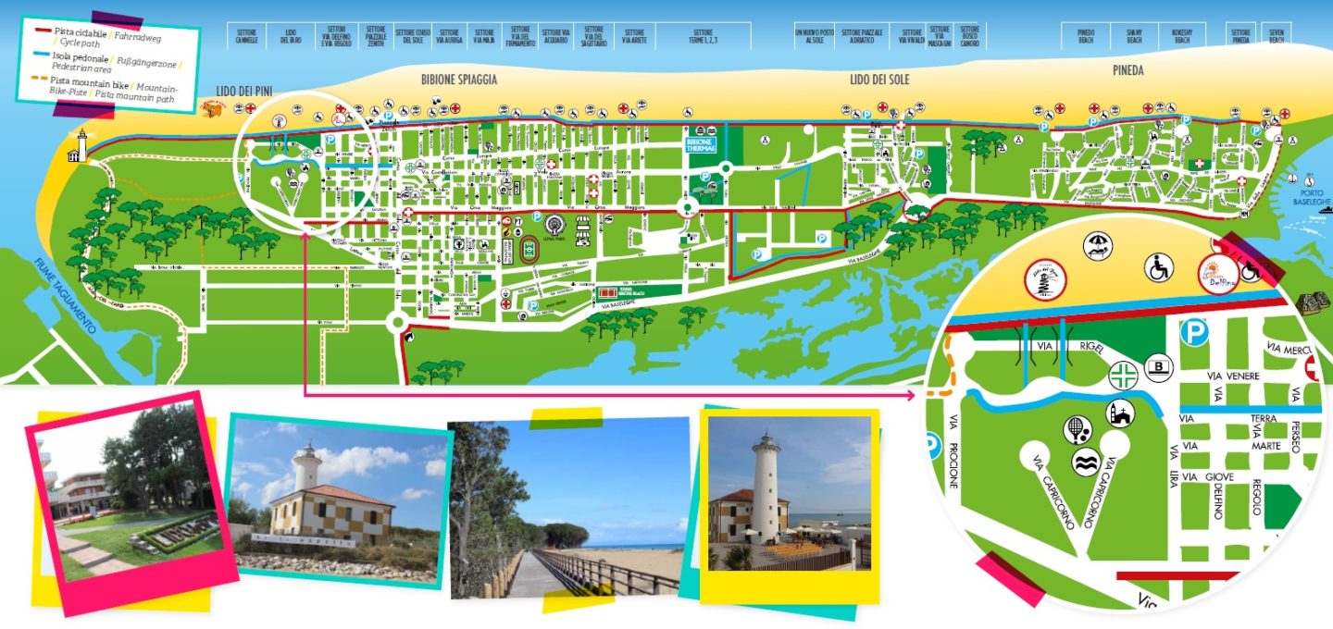Click the Settore Corso del Sole header cell
The height and width of the screenshot is (629, 1333).
coord(413,36)
